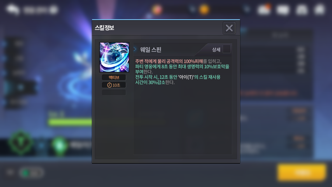Click the green gem icon
The width and height of the screenshot is (332, 187).
[60, 146]
